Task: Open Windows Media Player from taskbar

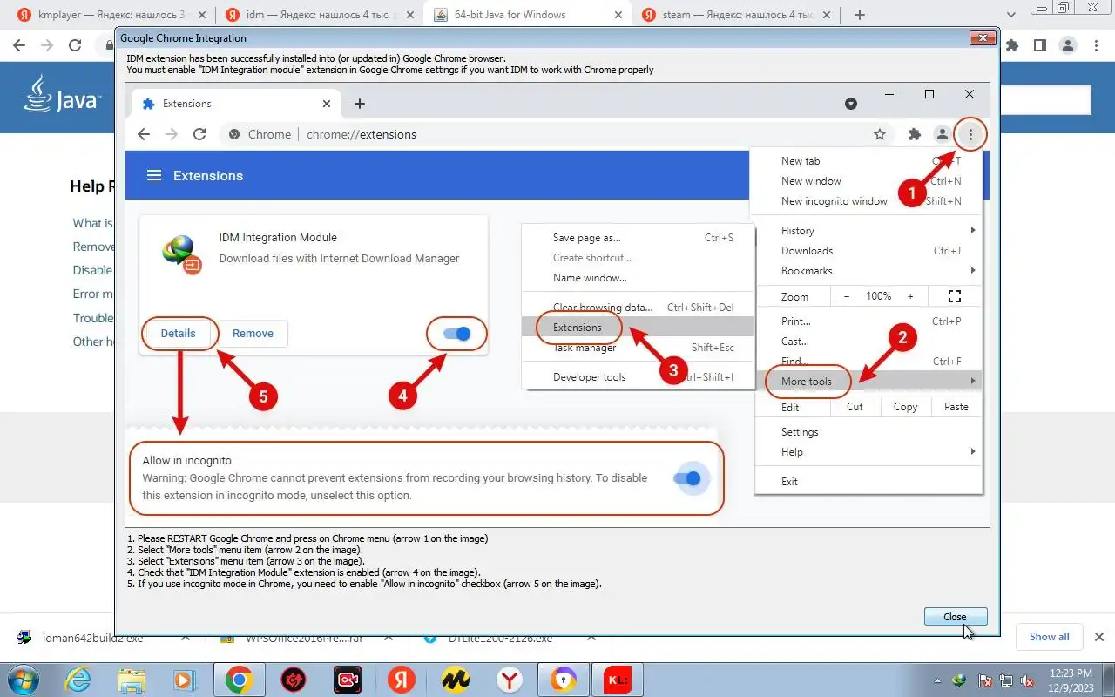Action: coord(185,680)
